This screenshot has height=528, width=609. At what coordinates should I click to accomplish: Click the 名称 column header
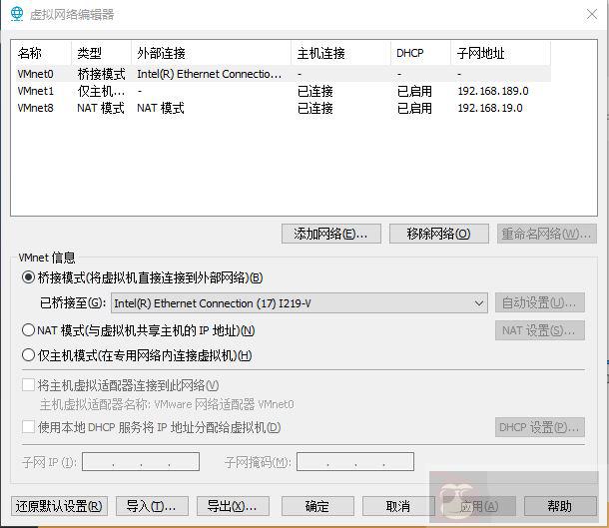pos(42,53)
